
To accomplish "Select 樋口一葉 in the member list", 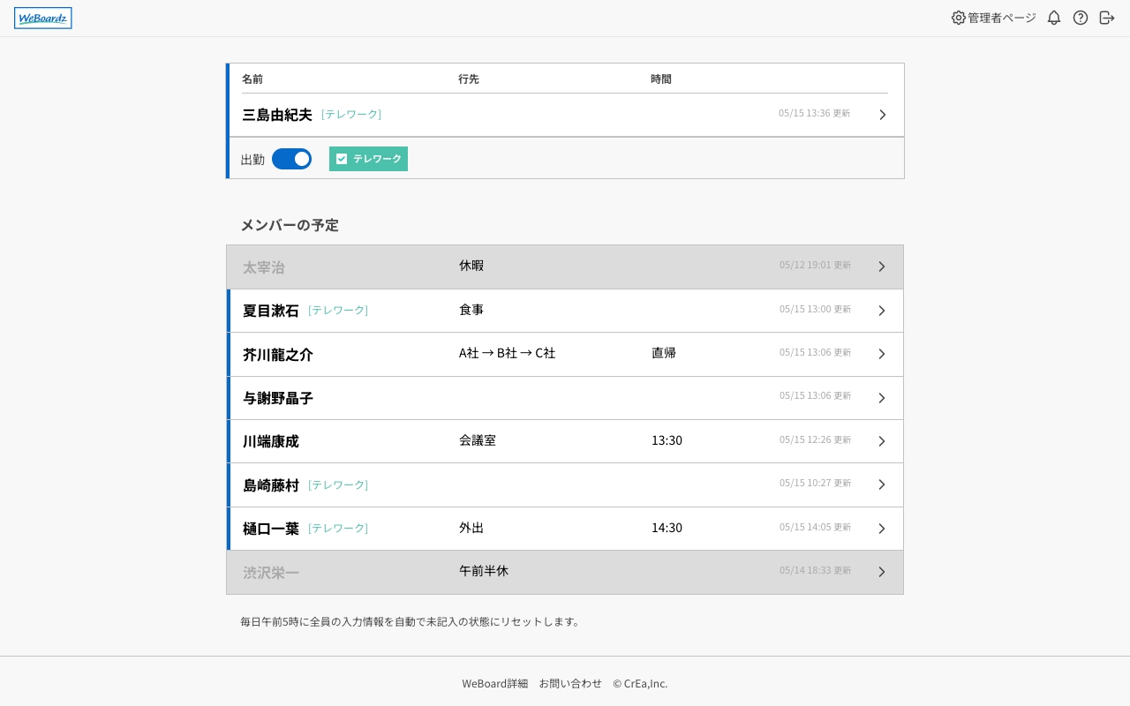I will tap(271, 529).
